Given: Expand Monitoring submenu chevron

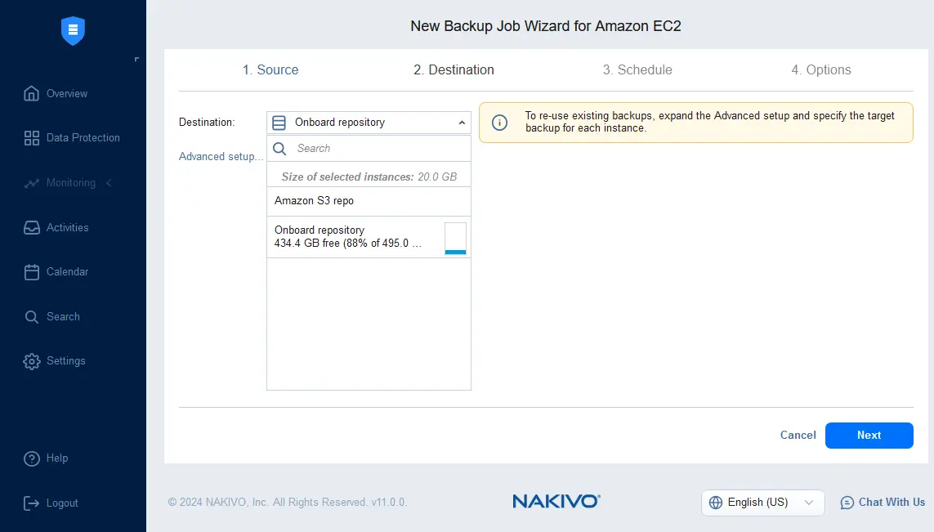Looking at the screenshot, I should coord(109,183).
